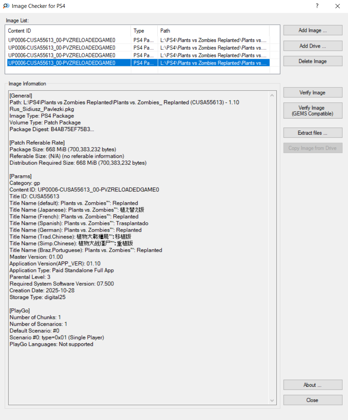Start verification with the Verify Image button

[x=313, y=93]
